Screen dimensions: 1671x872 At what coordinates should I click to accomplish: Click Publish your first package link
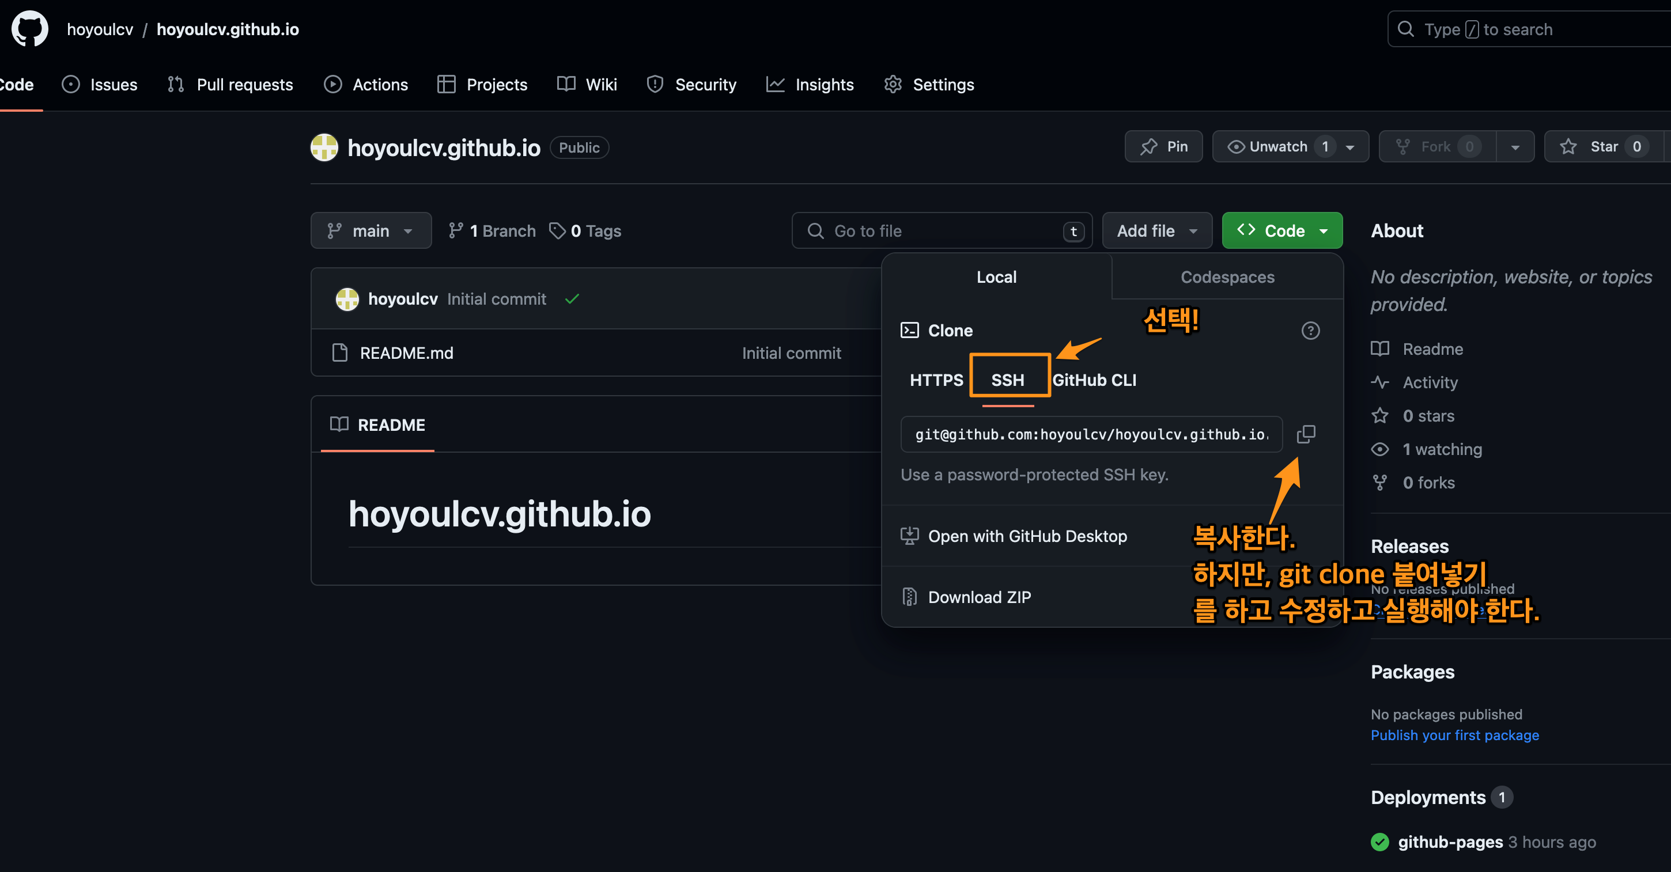1454,735
